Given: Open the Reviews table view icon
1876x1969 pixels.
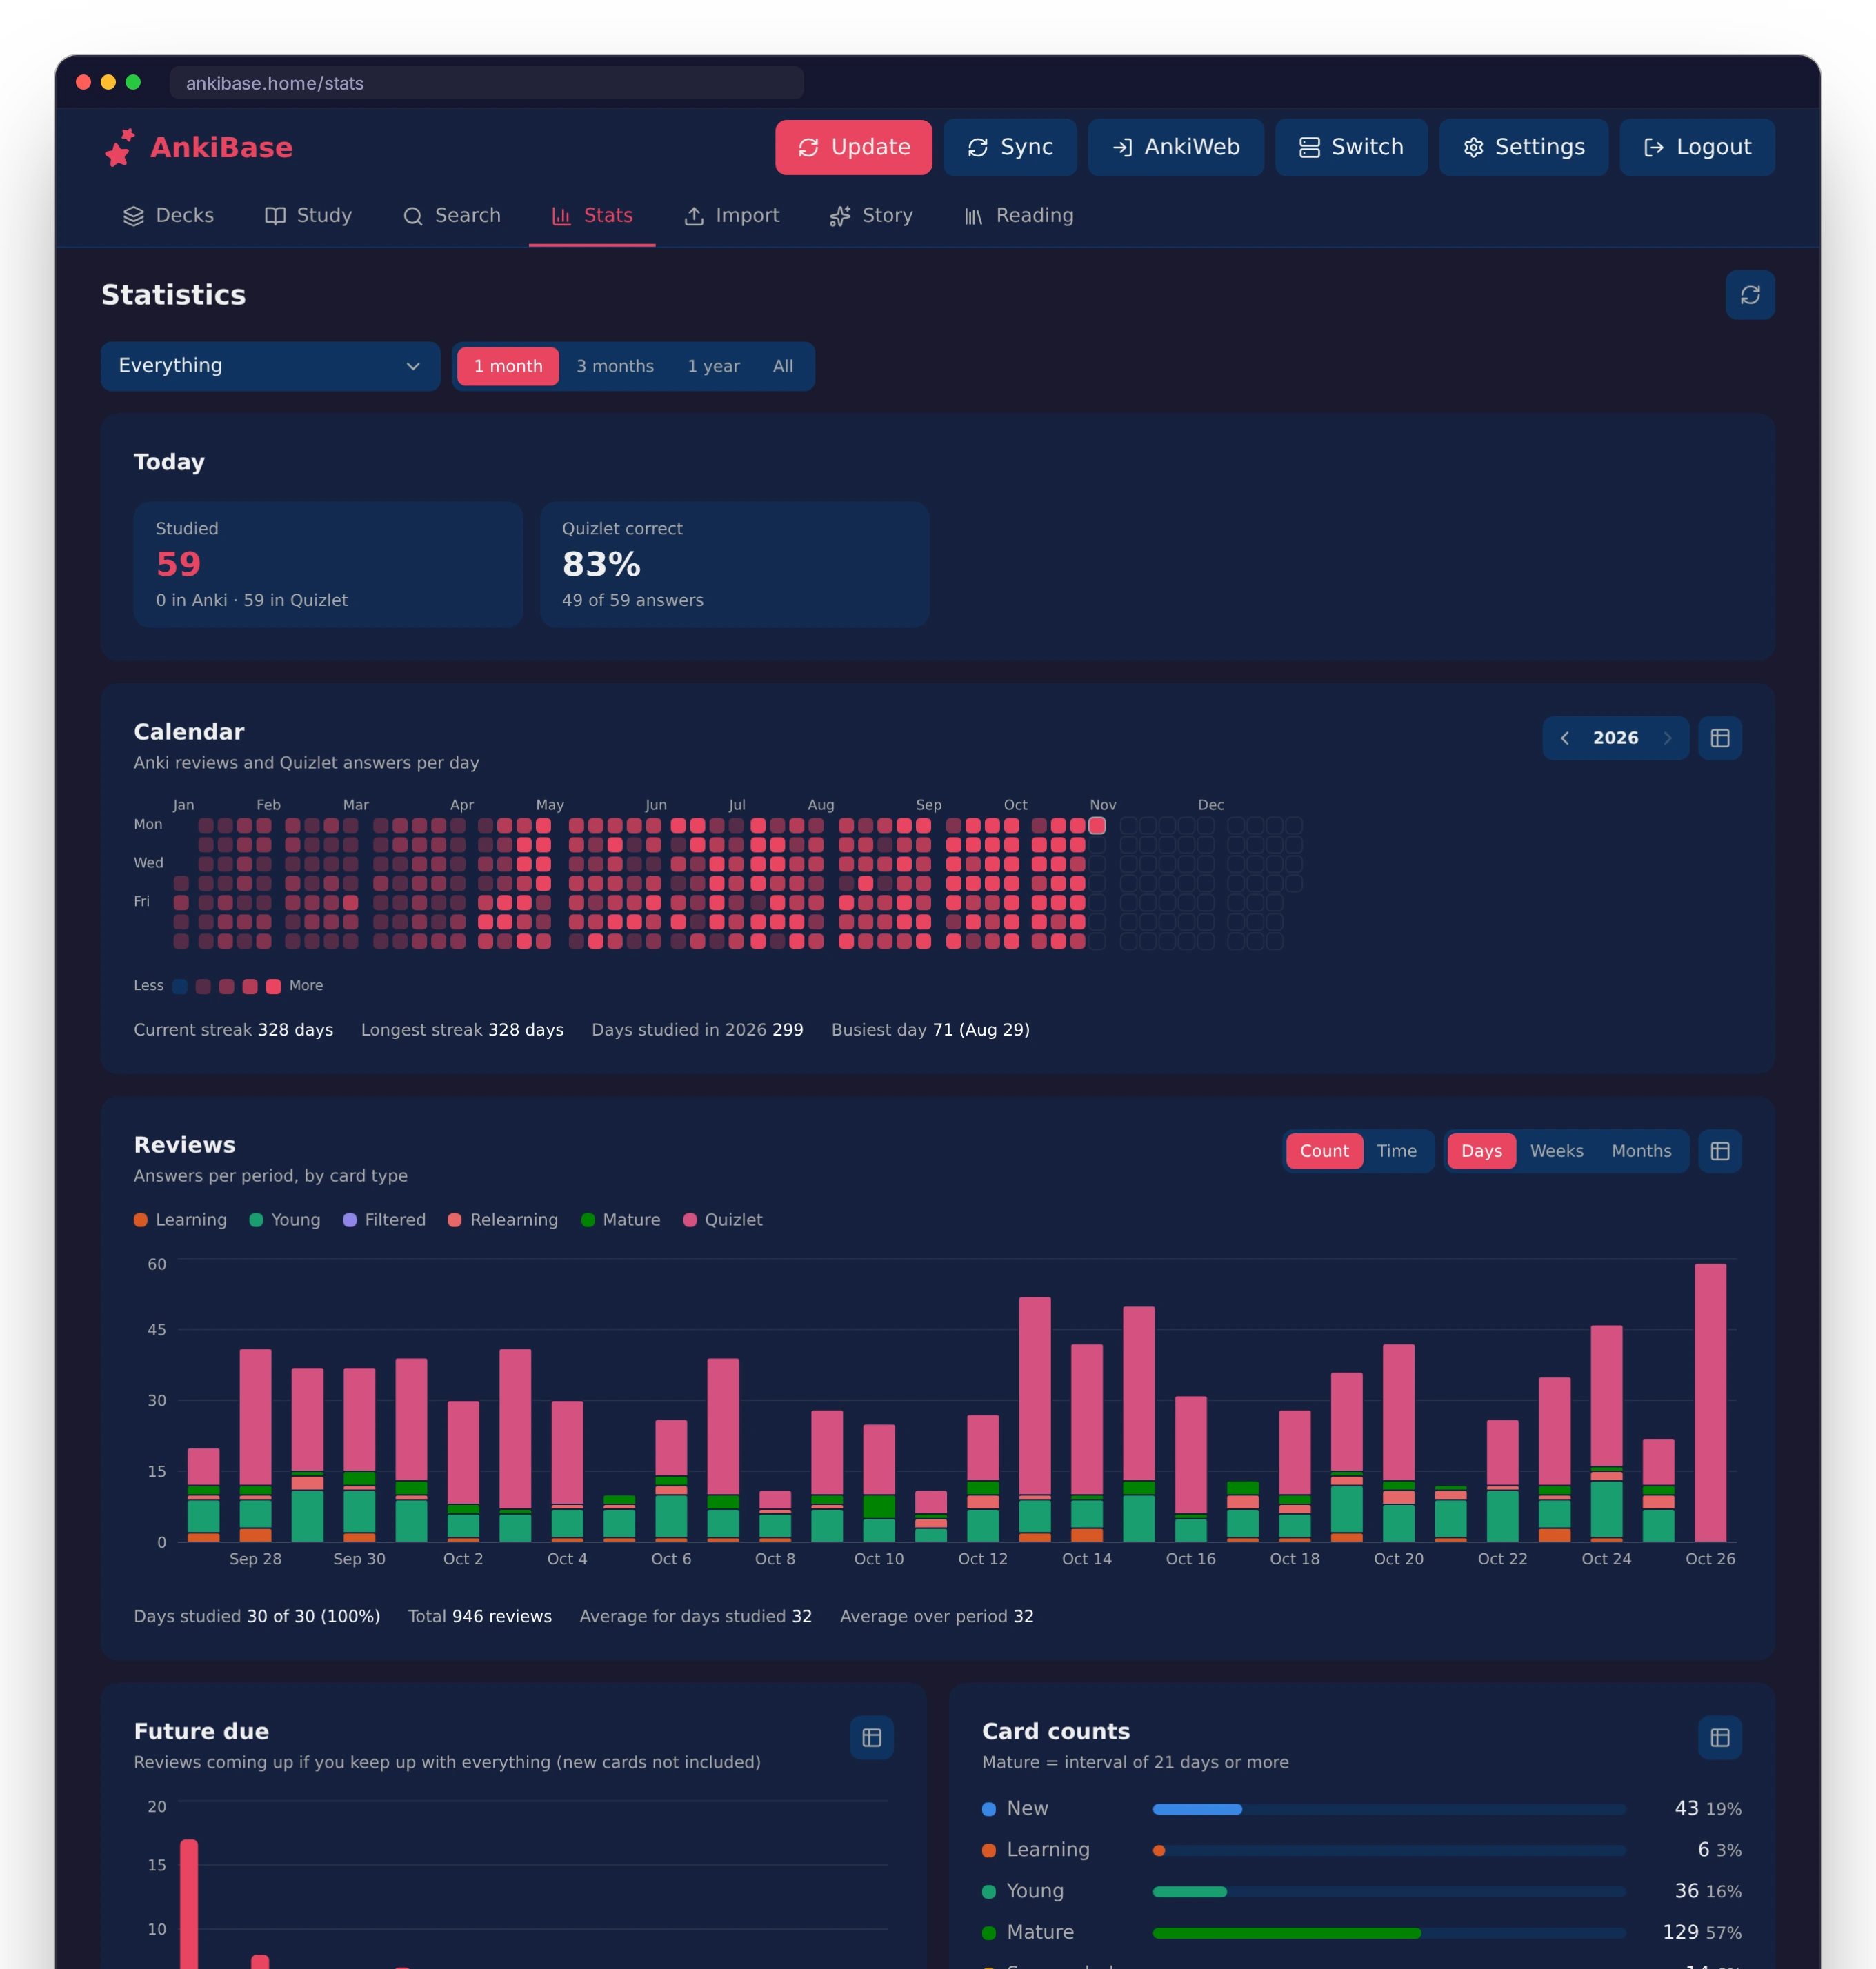Looking at the screenshot, I should click(1719, 1151).
